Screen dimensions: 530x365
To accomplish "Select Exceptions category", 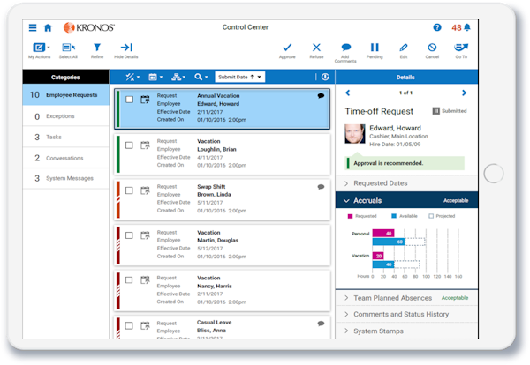I will (x=66, y=115).
